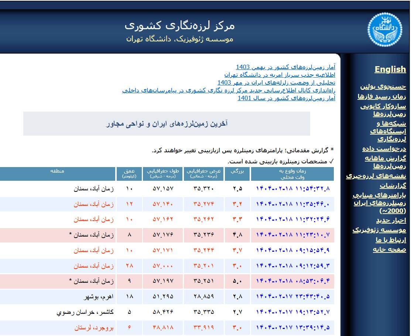Open موسسه ژئوفیزیک sidebar link

[x=379, y=230]
